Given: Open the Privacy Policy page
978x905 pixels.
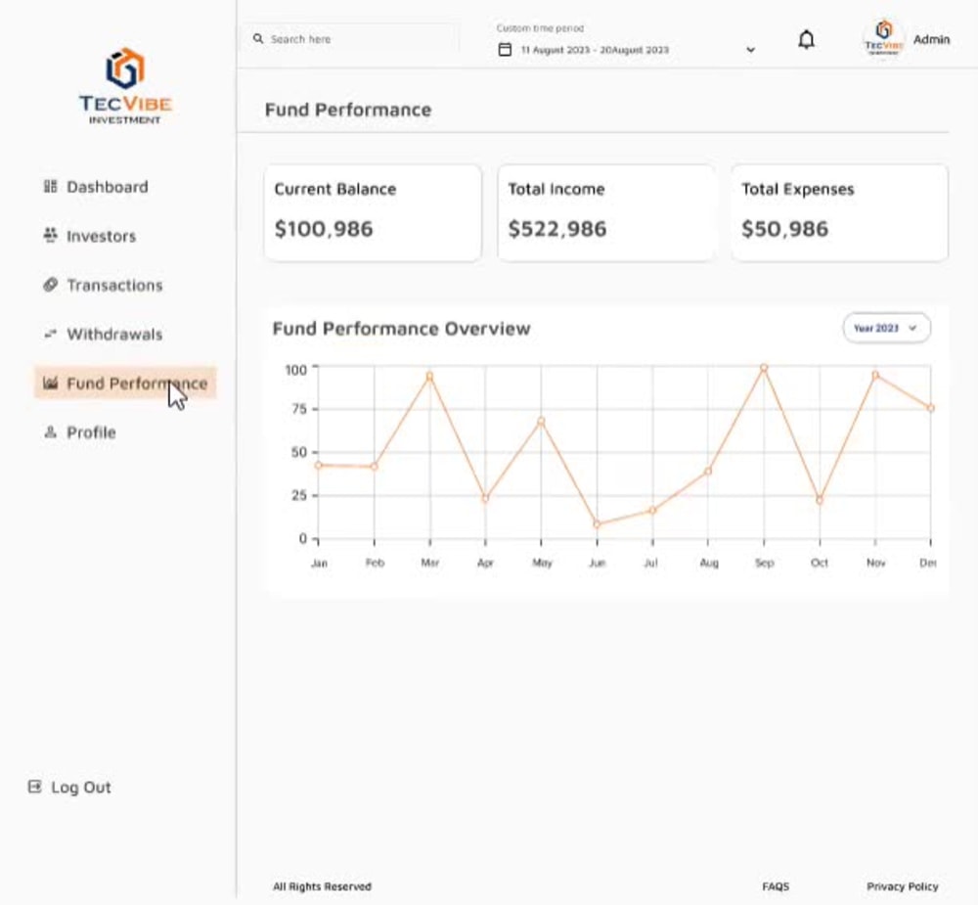Looking at the screenshot, I should click(902, 885).
